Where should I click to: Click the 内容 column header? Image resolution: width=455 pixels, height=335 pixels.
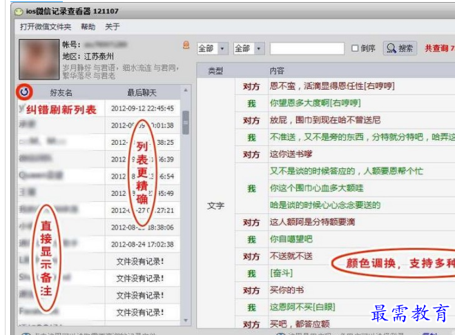coord(277,71)
